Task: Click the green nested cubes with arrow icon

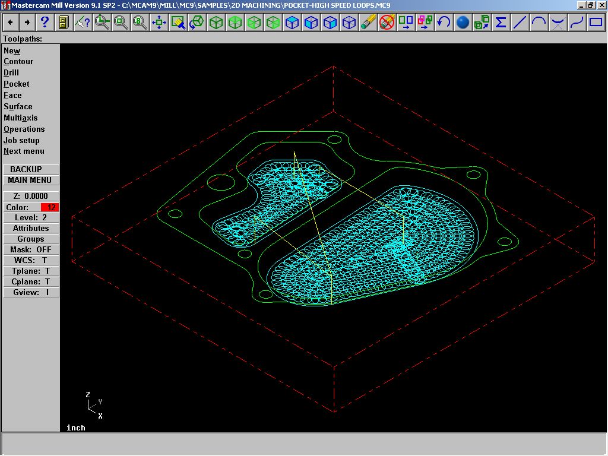Action: [x=482, y=23]
